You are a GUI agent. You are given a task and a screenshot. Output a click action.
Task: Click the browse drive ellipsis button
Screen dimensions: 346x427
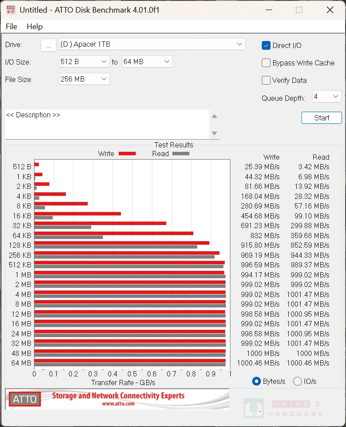point(48,45)
